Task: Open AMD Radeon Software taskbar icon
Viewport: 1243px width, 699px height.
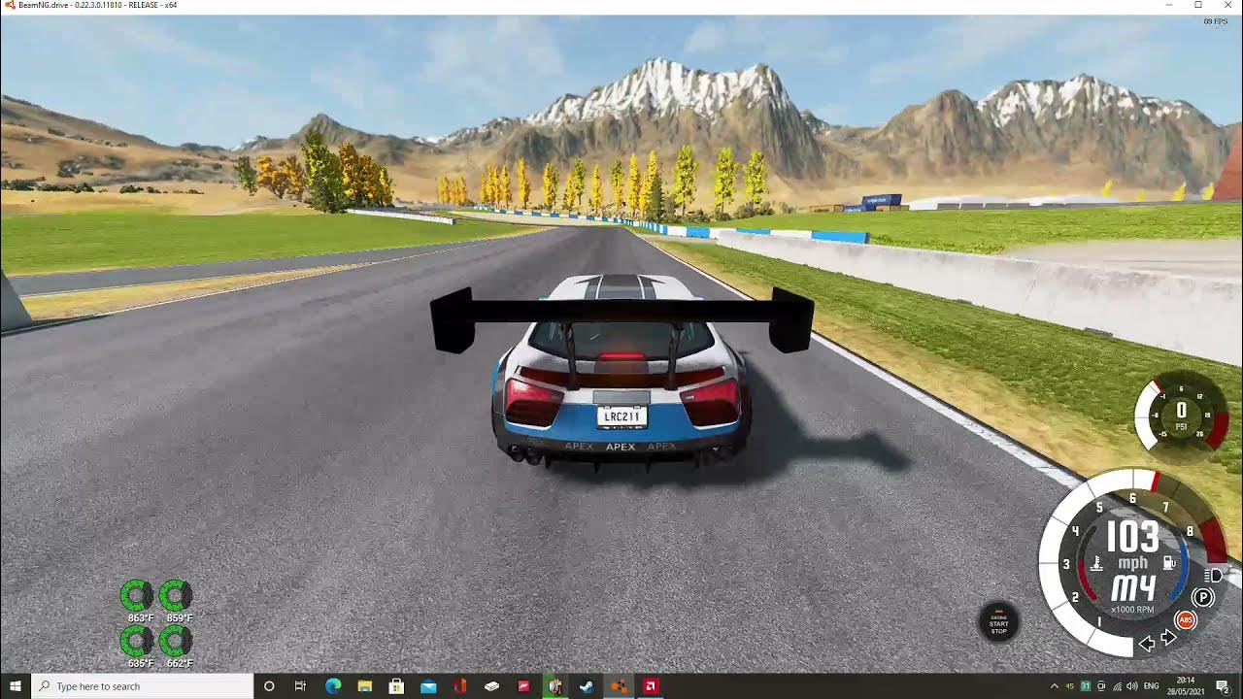Action: (x=651, y=686)
